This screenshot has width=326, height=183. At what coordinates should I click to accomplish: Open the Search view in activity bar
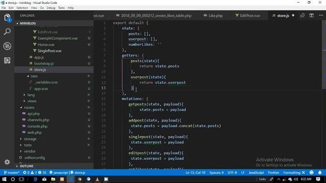(7, 32)
